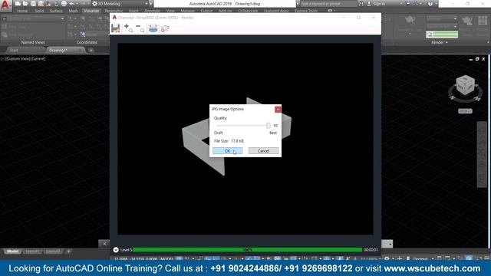Click the Help question mark icon
This screenshot has height=276, width=491.
[430, 4]
